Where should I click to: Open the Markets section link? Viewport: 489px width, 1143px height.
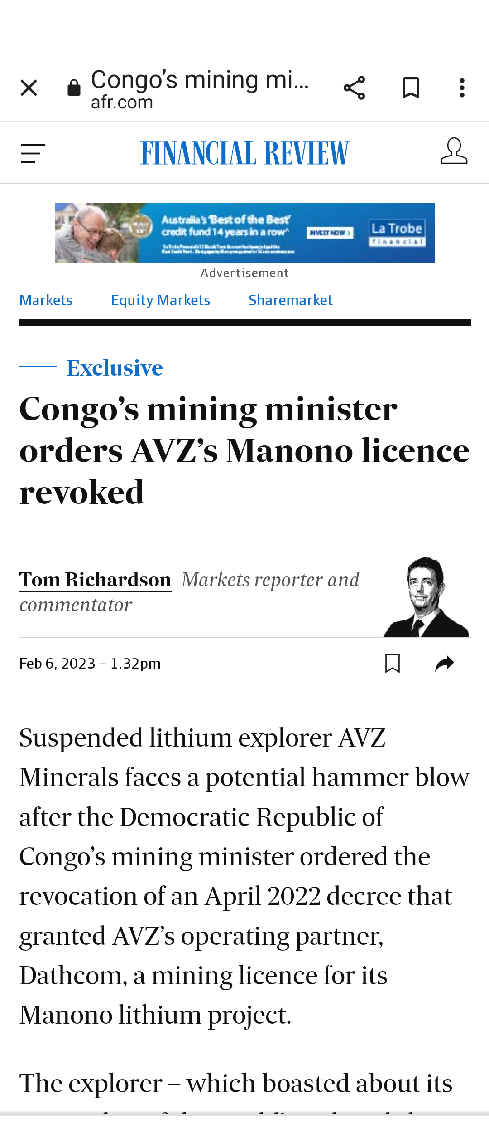46,300
